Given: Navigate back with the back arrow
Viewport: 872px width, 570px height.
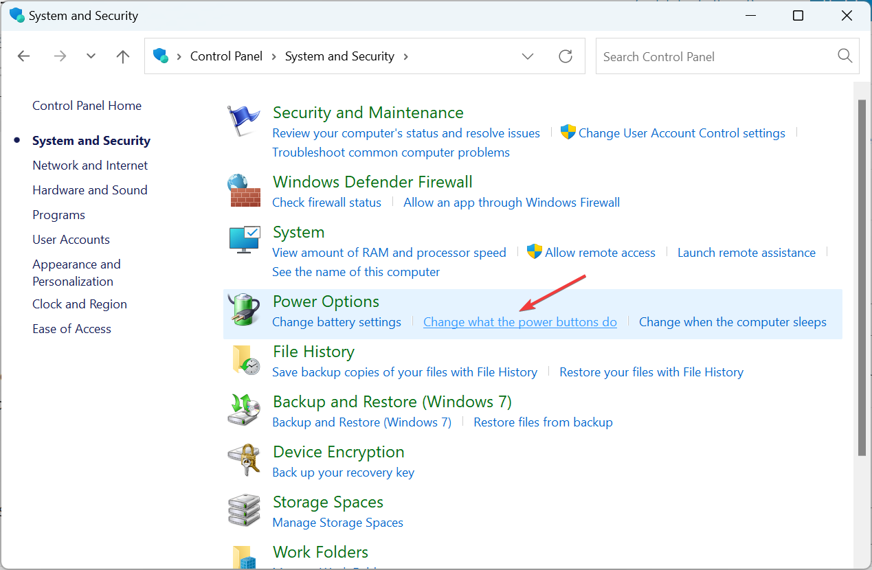Looking at the screenshot, I should (x=24, y=56).
